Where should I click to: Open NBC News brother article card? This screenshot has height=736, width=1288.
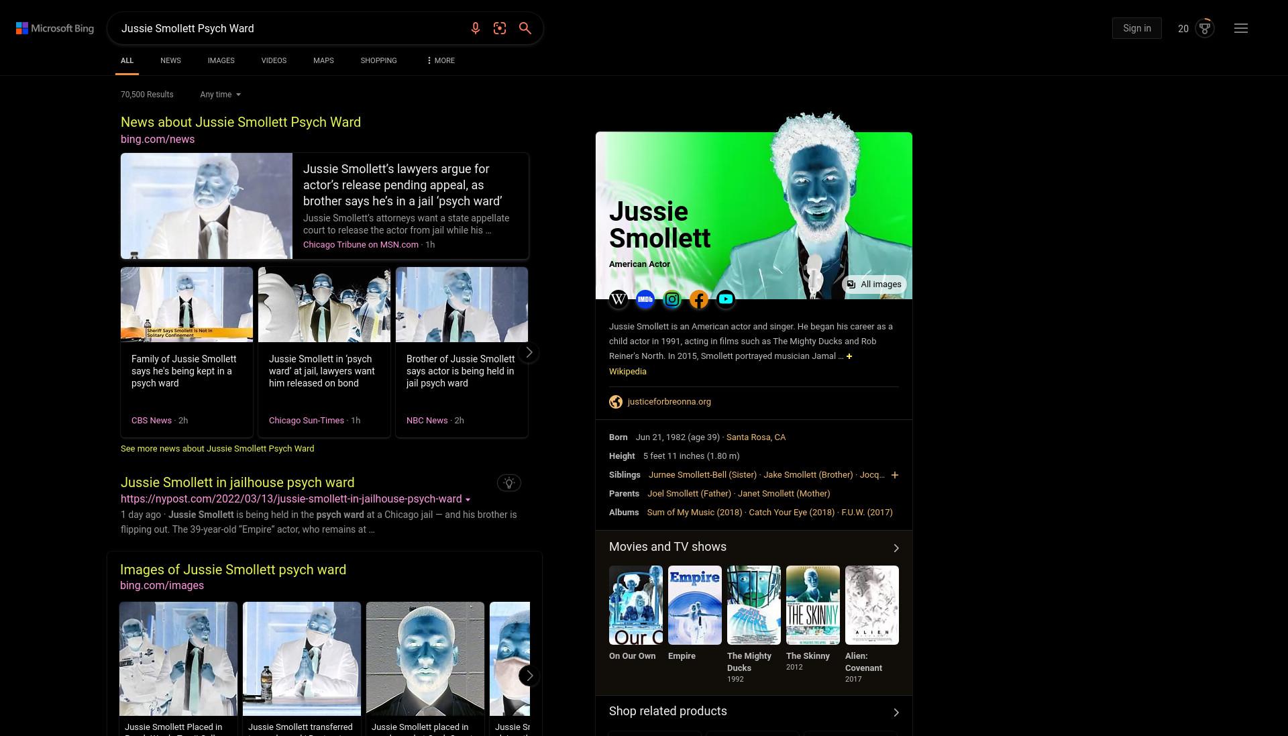462,352
